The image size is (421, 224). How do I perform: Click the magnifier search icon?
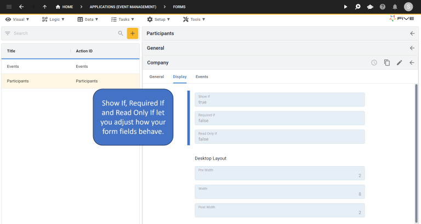(x=121, y=33)
